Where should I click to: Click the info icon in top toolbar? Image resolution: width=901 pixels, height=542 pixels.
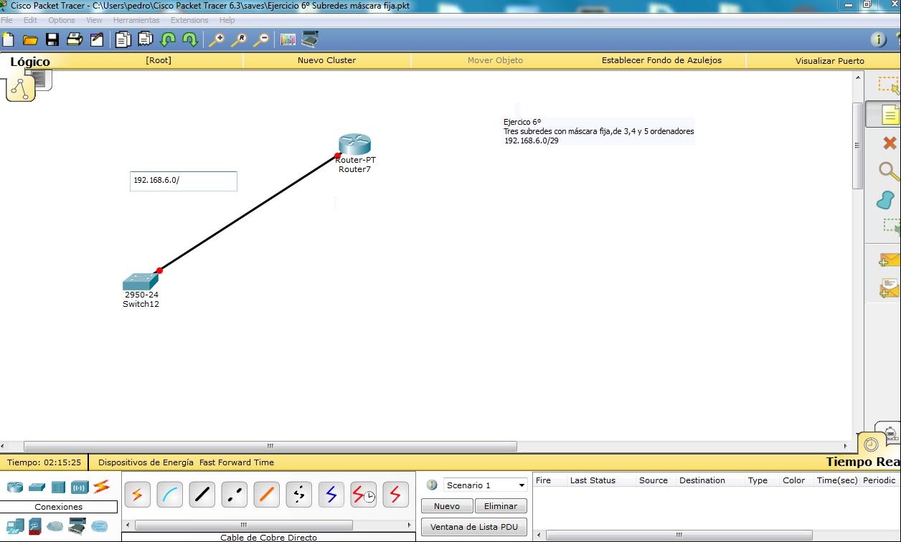878,39
